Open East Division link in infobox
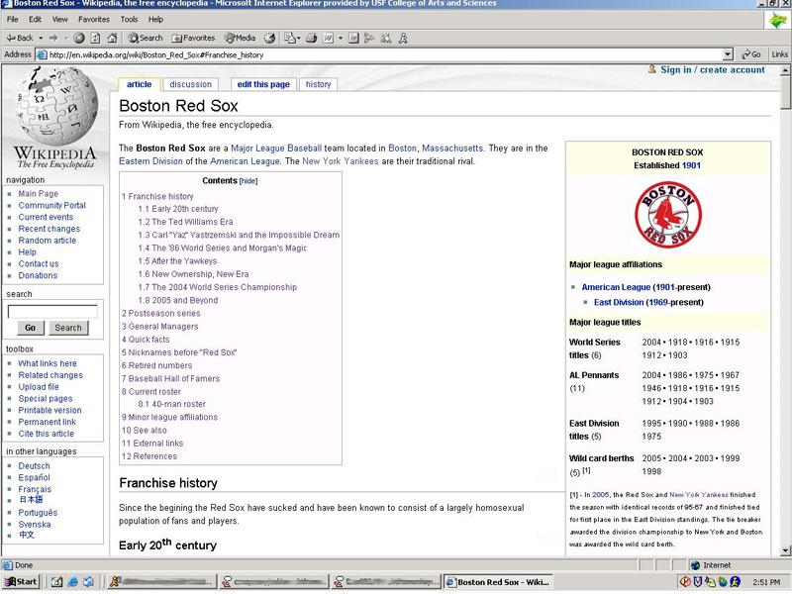Viewport: 792px width, 594px height. pos(618,302)
